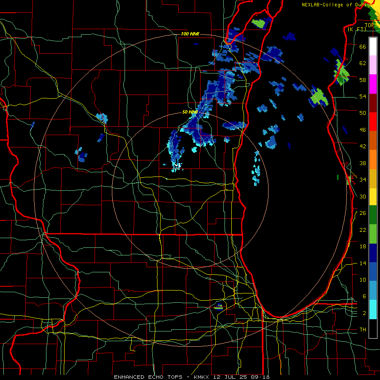This screenshot has width=380, height=380.
Task: Click the magenta legend swatch
Action: (x=373, y=84)
